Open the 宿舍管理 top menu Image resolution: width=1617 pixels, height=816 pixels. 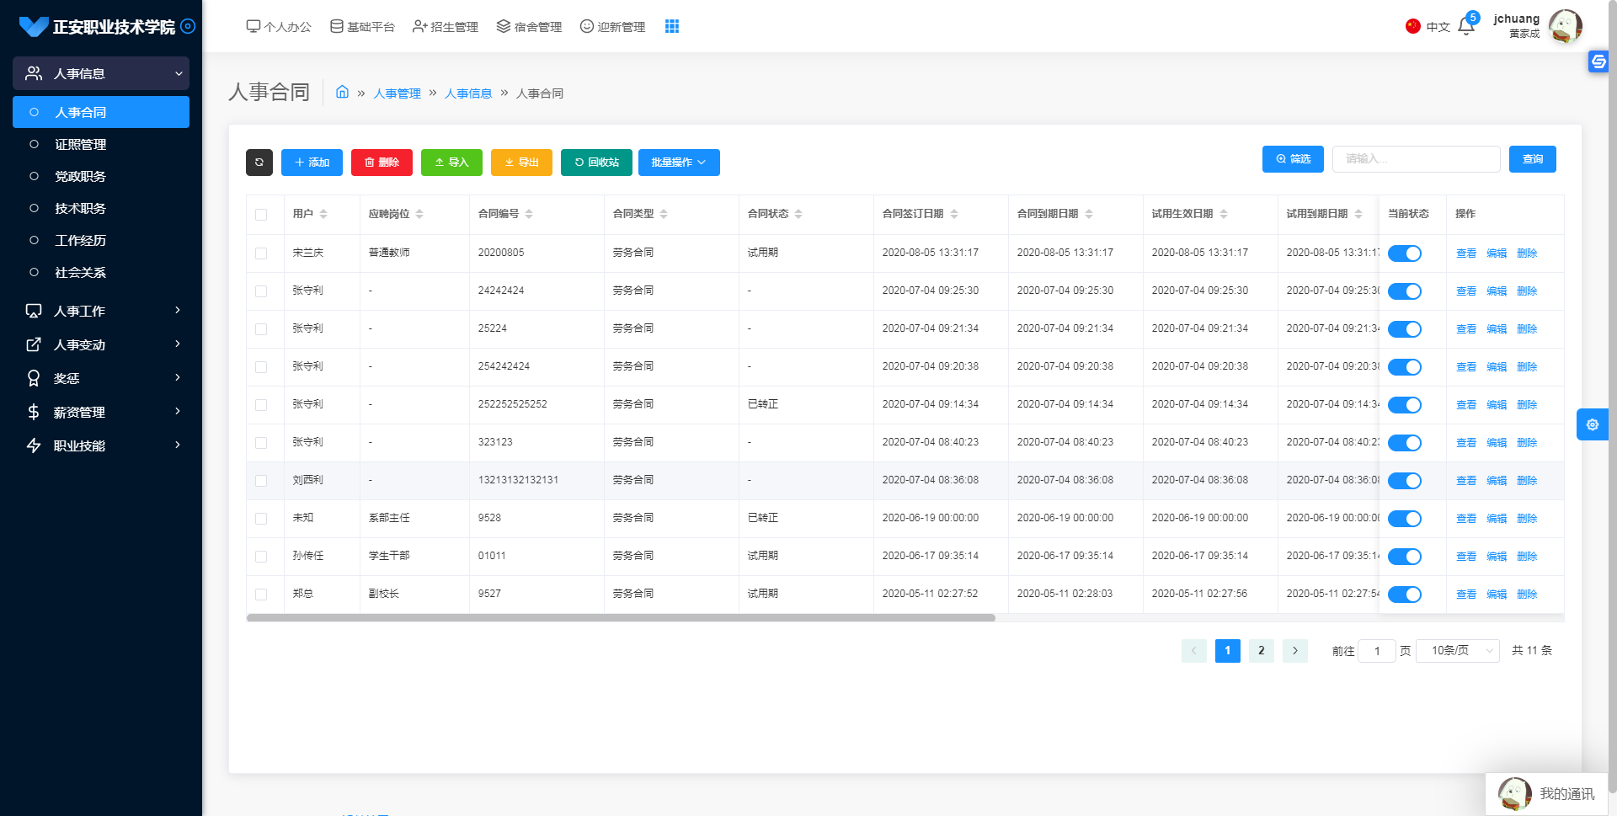click(x=529, y=27)
